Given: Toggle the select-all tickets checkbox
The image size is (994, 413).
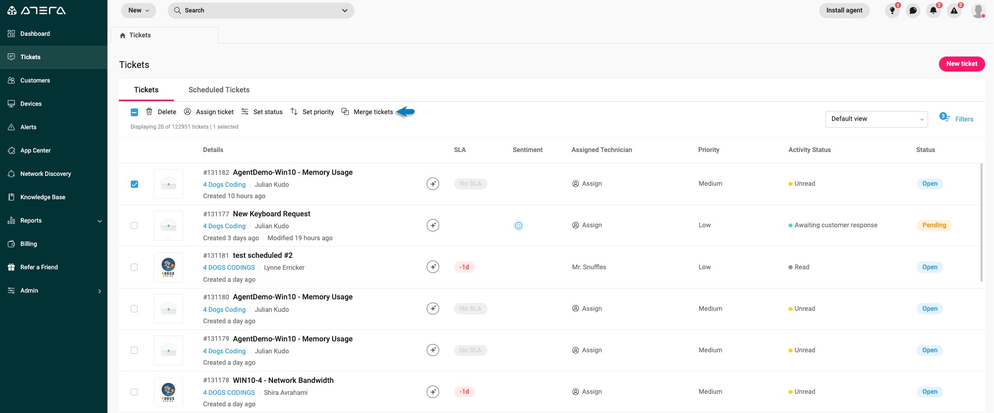Looking at the screenshot, I should pyautogui.click(x=134, y=112).
